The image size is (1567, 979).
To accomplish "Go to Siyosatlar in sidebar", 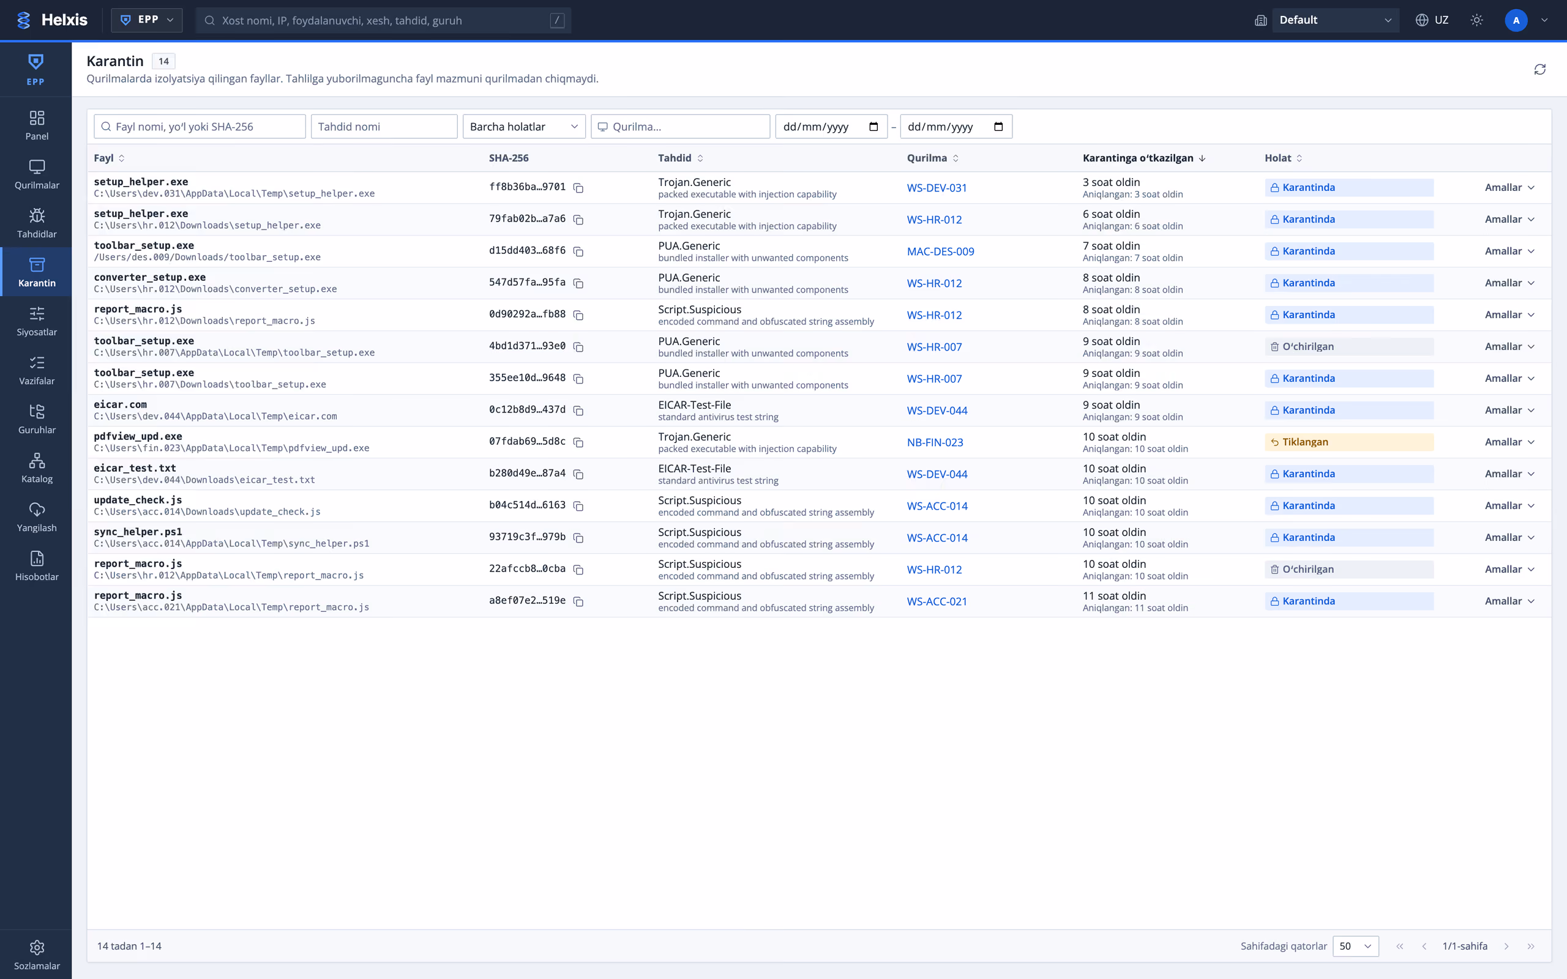I will click(37, 322).
